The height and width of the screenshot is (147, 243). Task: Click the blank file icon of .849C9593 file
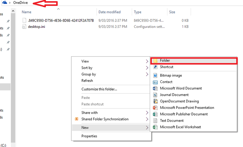tap(24, 20)
